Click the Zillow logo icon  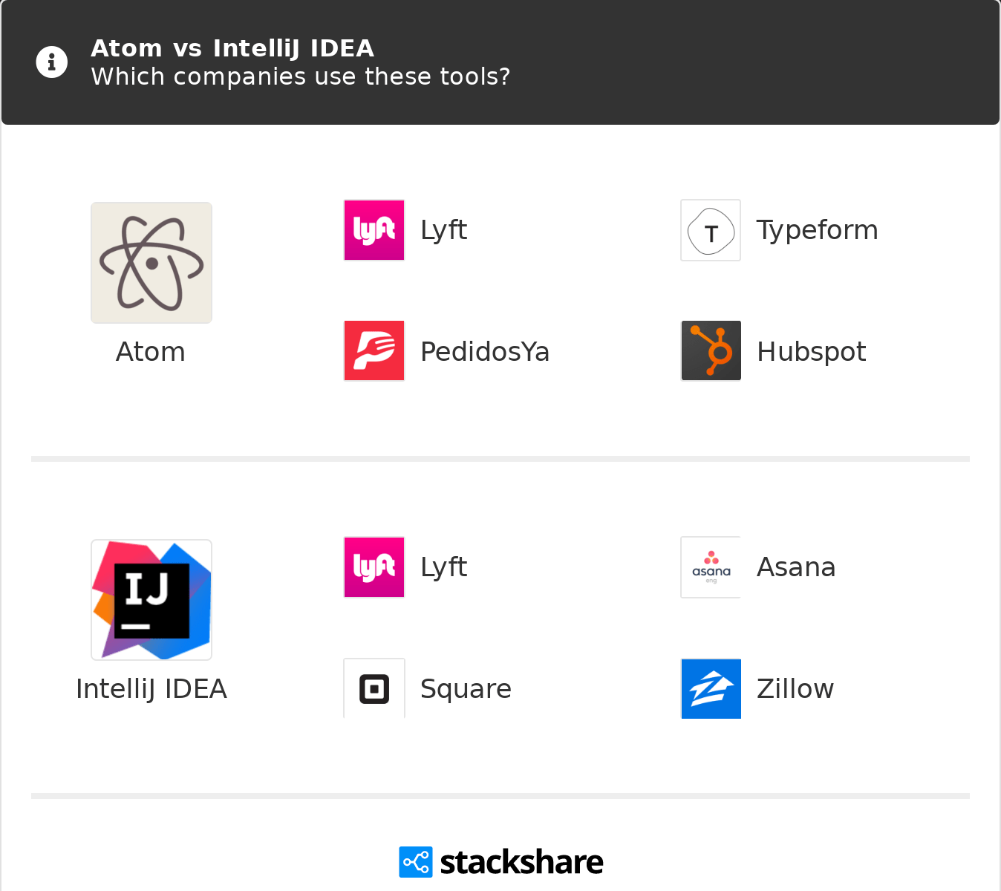(711, 688)
